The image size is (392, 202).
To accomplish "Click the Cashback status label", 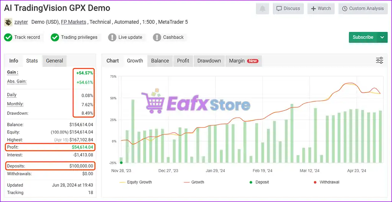I will 173,37.
